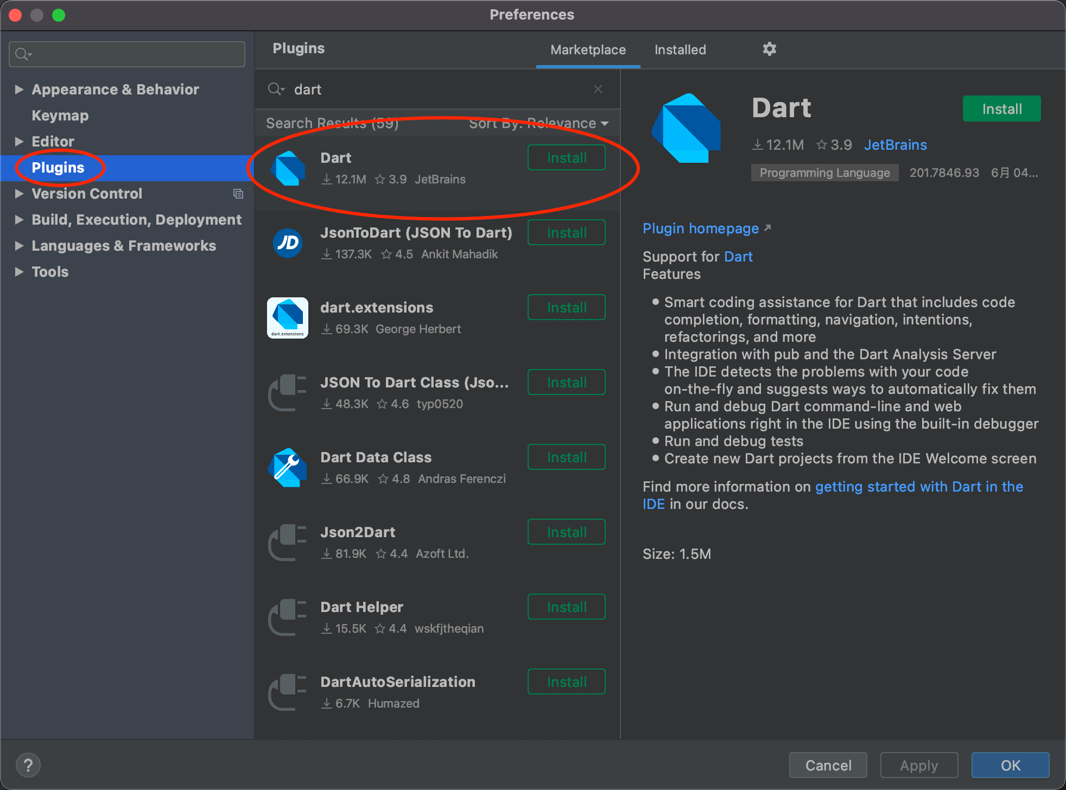Select the Dart Data Class wrench icon

288,468
